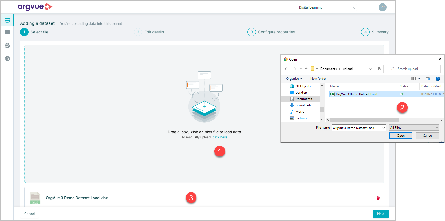Expand the recent locations dropdown arrow

[x=301, y=69]
